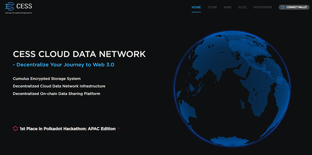Viewport: 312px width, 155px height.
Task: Click the pink double-chevron arrow after APAC Edition
Action: 119,128
